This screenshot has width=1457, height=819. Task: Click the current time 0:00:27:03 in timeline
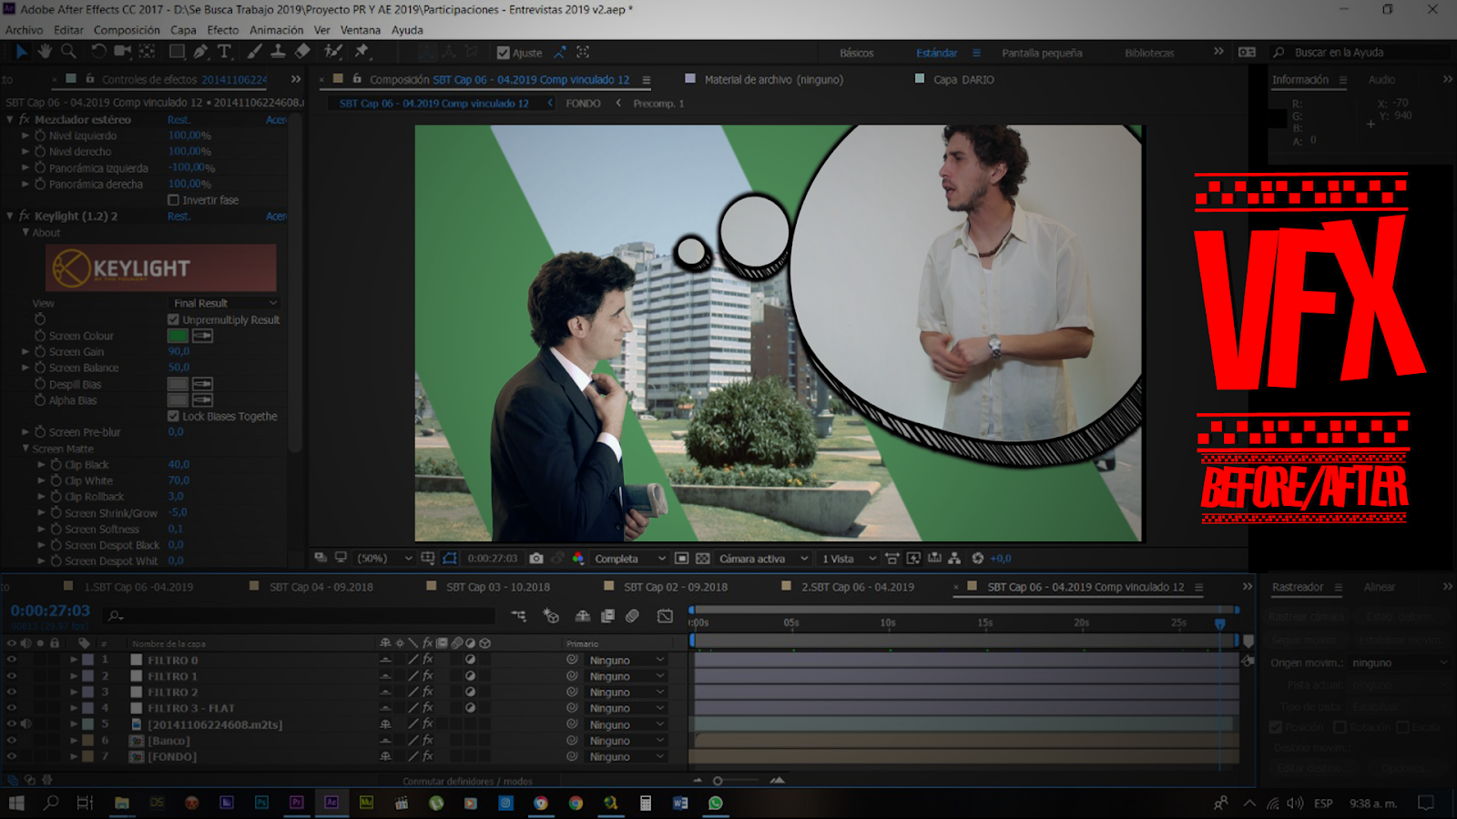(50, 611)
